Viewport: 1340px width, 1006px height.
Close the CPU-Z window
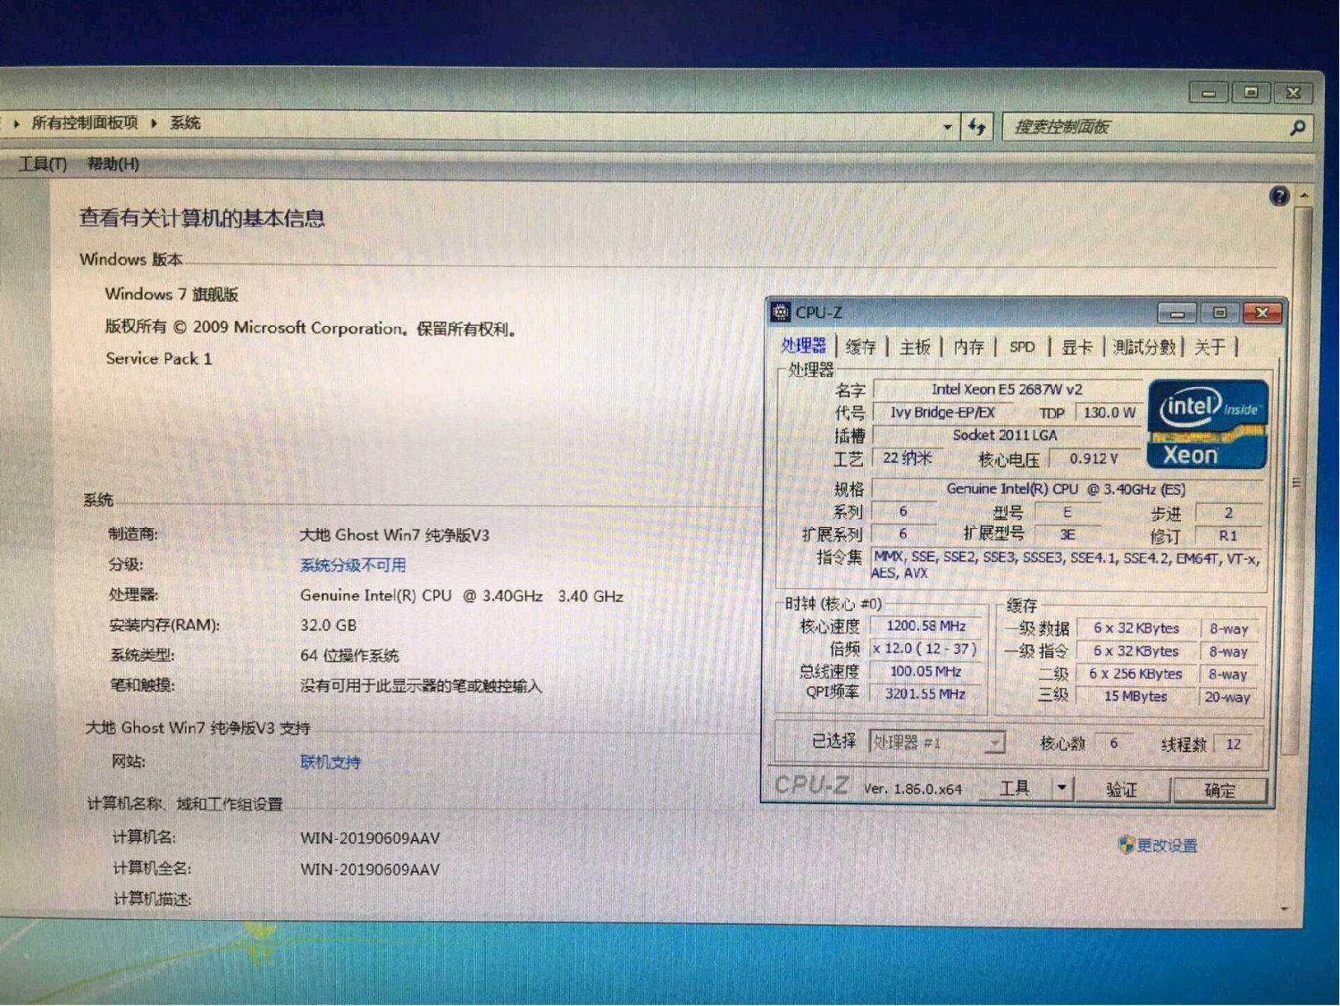pyautogui.click(x=1262, y=313)
